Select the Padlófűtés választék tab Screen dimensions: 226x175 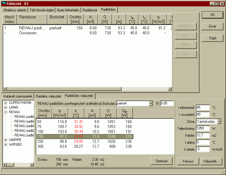click(x=79, y=96)
